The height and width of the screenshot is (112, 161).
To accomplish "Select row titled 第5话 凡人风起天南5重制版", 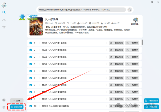I will tap(85, 71).
